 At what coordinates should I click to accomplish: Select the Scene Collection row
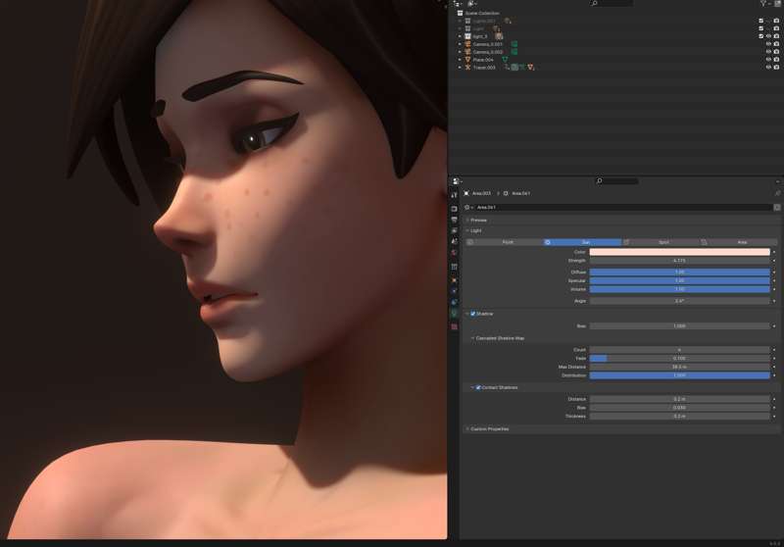pyautogui.click(x=482, y=13)
